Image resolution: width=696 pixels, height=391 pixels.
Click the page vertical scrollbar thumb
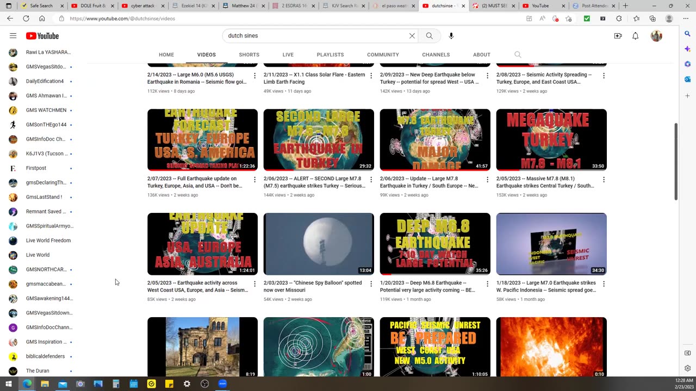tap(676, 161)
